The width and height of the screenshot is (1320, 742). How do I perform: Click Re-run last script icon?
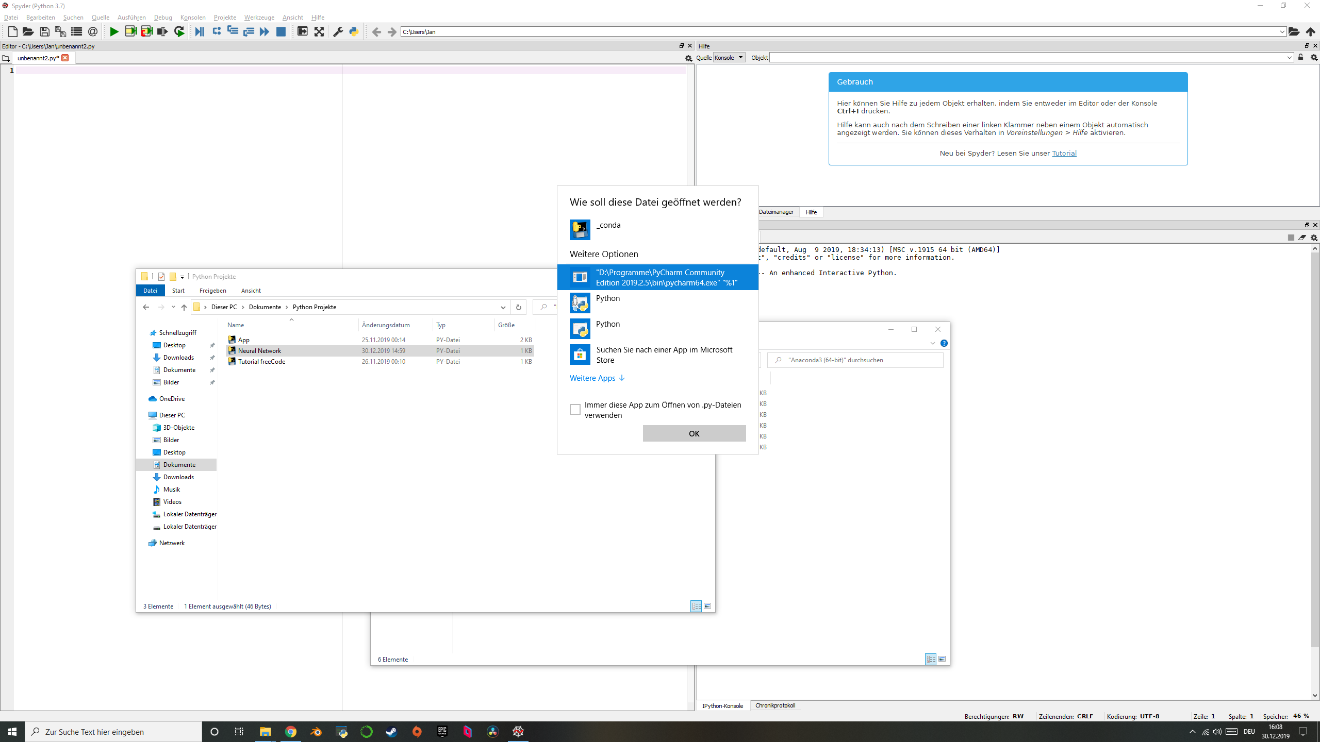point(179,32)
